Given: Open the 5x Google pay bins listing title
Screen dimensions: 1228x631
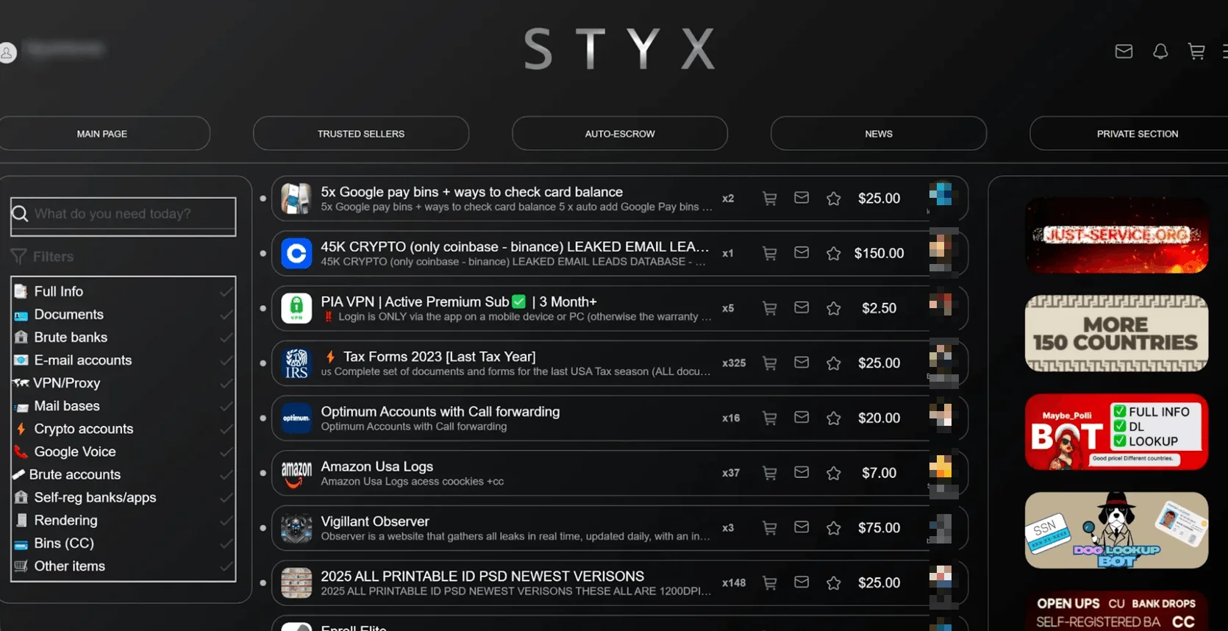Looking at the screenshot, I should [471, 192].
